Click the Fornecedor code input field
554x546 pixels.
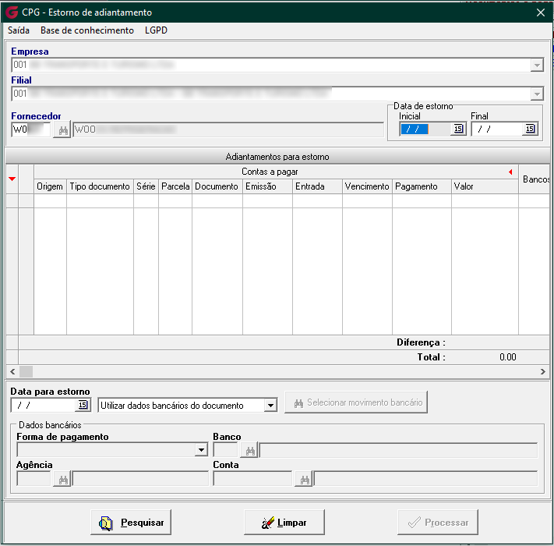[30, 129]
